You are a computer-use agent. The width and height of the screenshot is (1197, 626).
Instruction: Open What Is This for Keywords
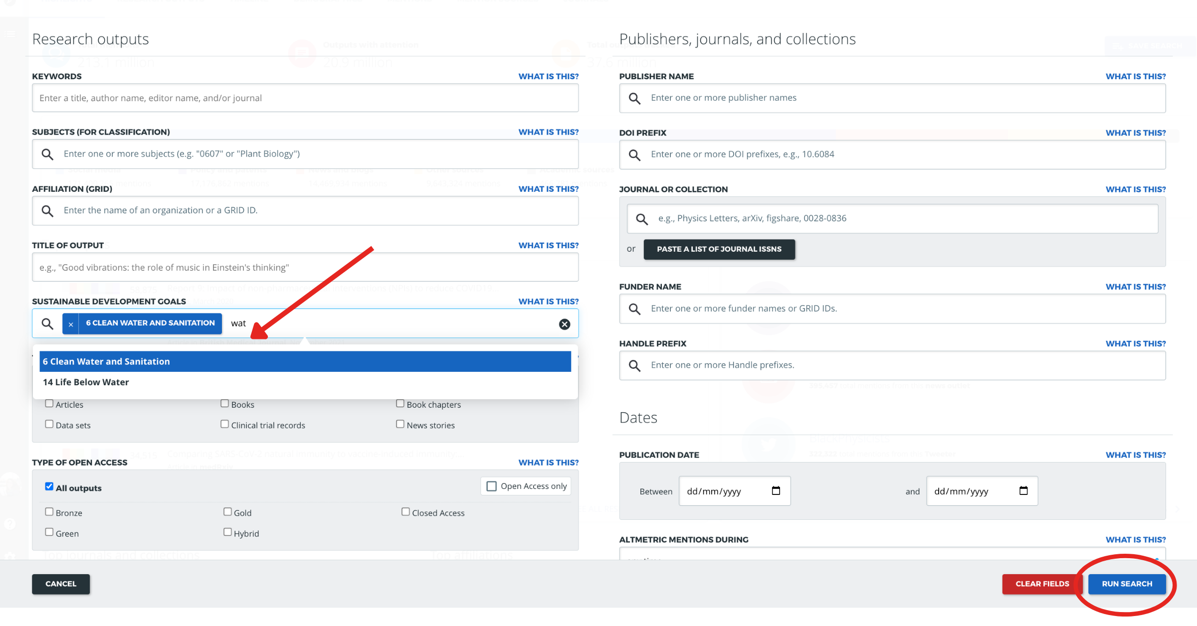tap(549, 76)
